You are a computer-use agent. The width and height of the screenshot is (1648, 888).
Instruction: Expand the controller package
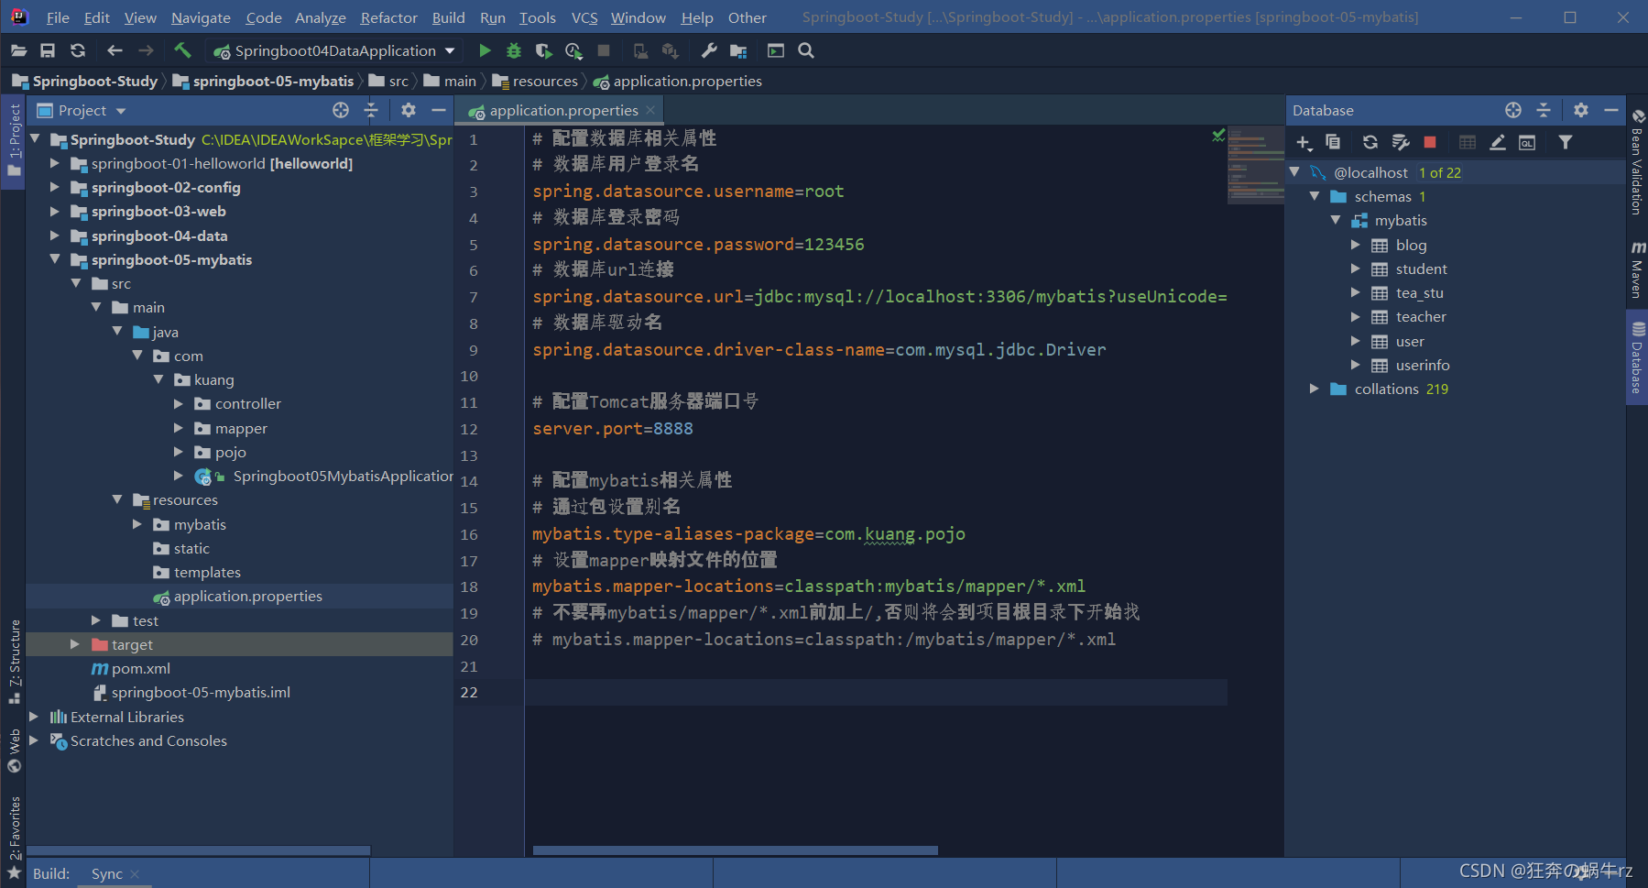[179, 403]
